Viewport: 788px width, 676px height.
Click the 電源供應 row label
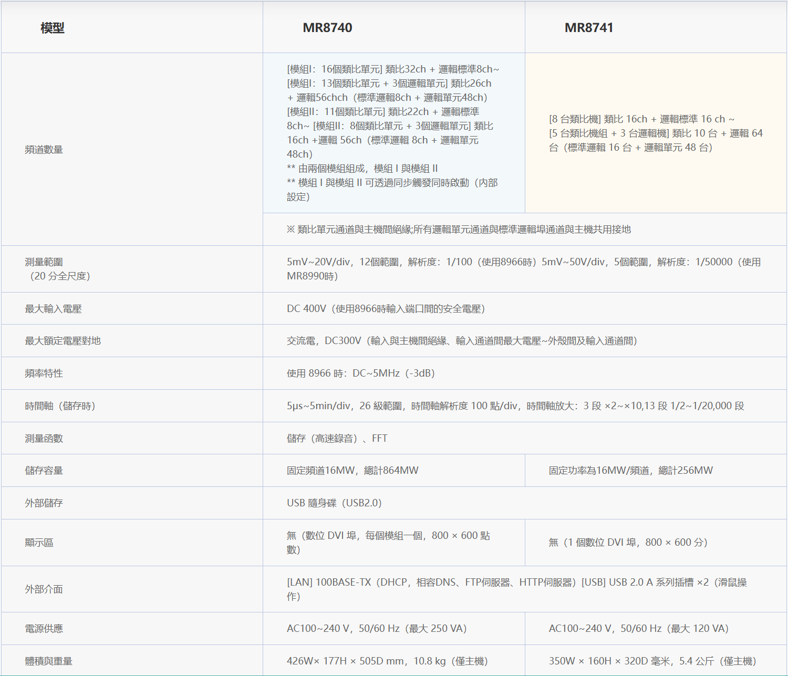(x=44, y=629)
